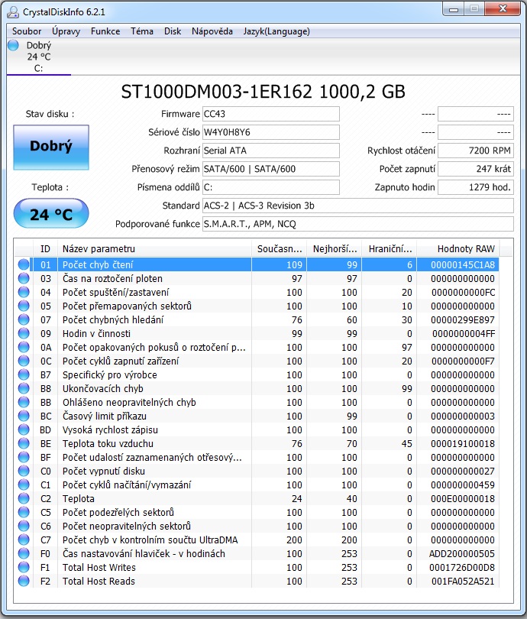527x619 pixels.
Task: Click status orb of row 09 Hodin v činnosti
Action: pos(24,334)
